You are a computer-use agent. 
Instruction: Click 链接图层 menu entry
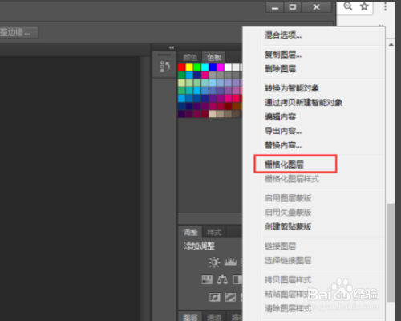click(x=280, y=246)
